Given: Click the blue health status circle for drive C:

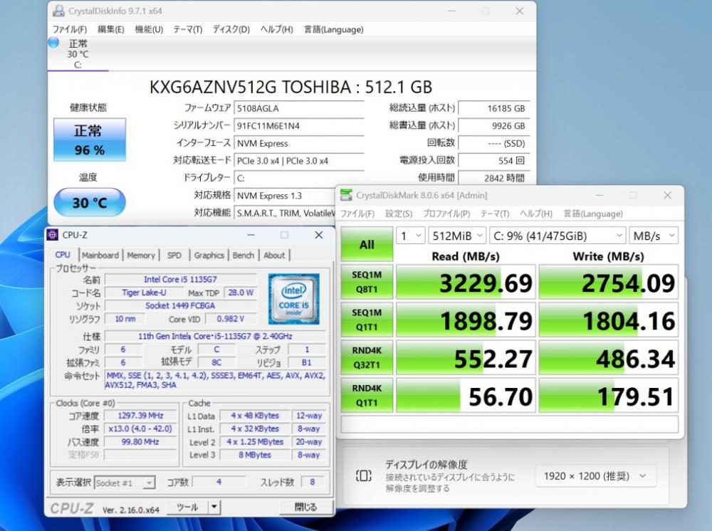Looking at the screenshot, I should click(53, 43).
